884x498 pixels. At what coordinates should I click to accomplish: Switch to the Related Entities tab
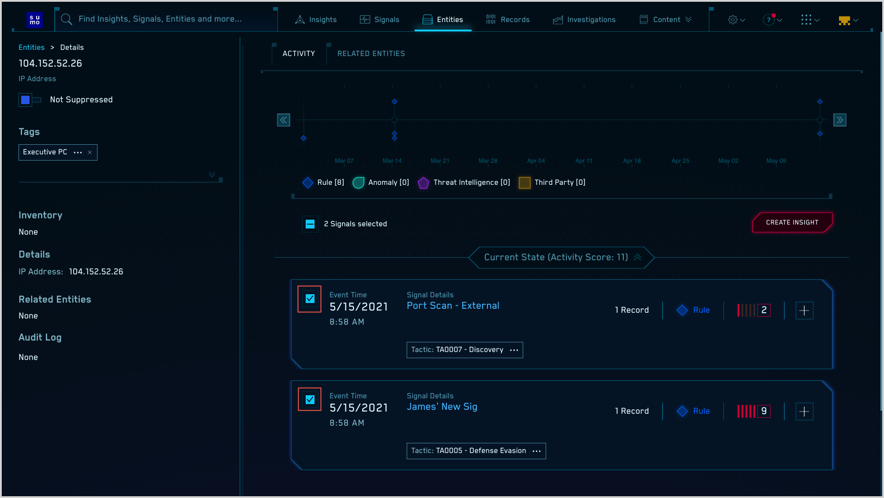pyautogui.click(x=371, y=54)
